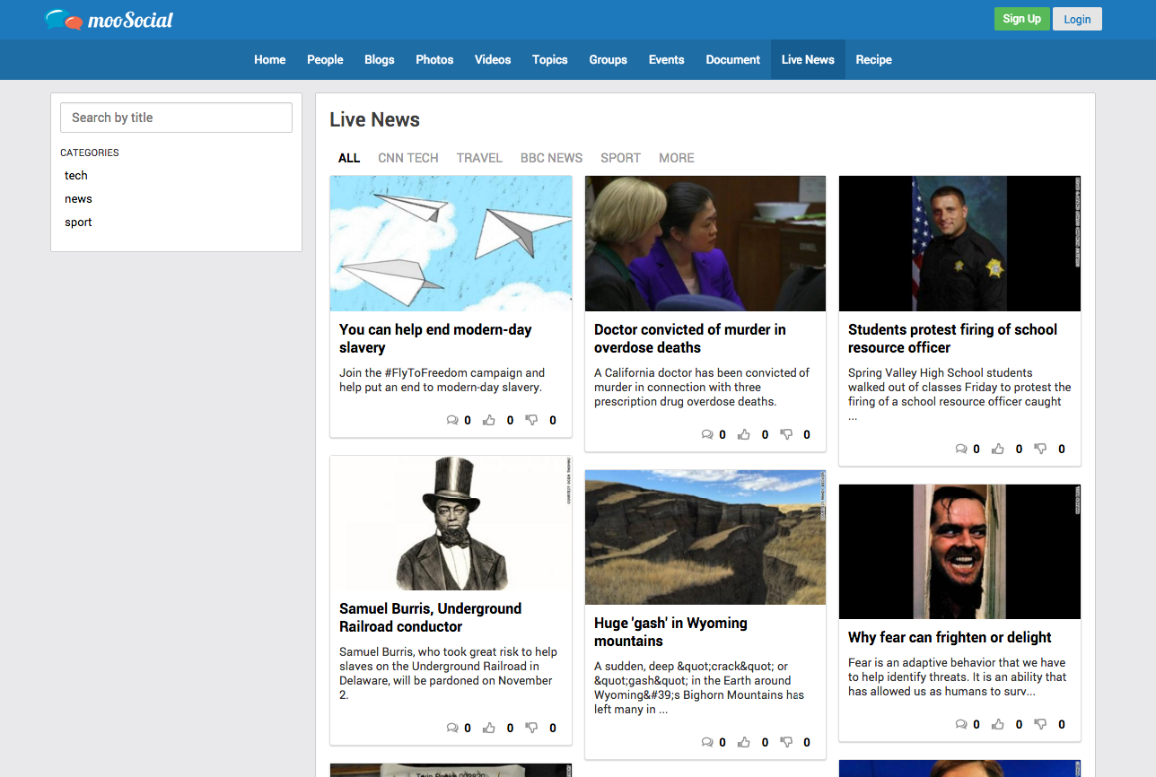Viewport: 1156px width, 777px height.
Task: Open Groups section
Action: 609,59
